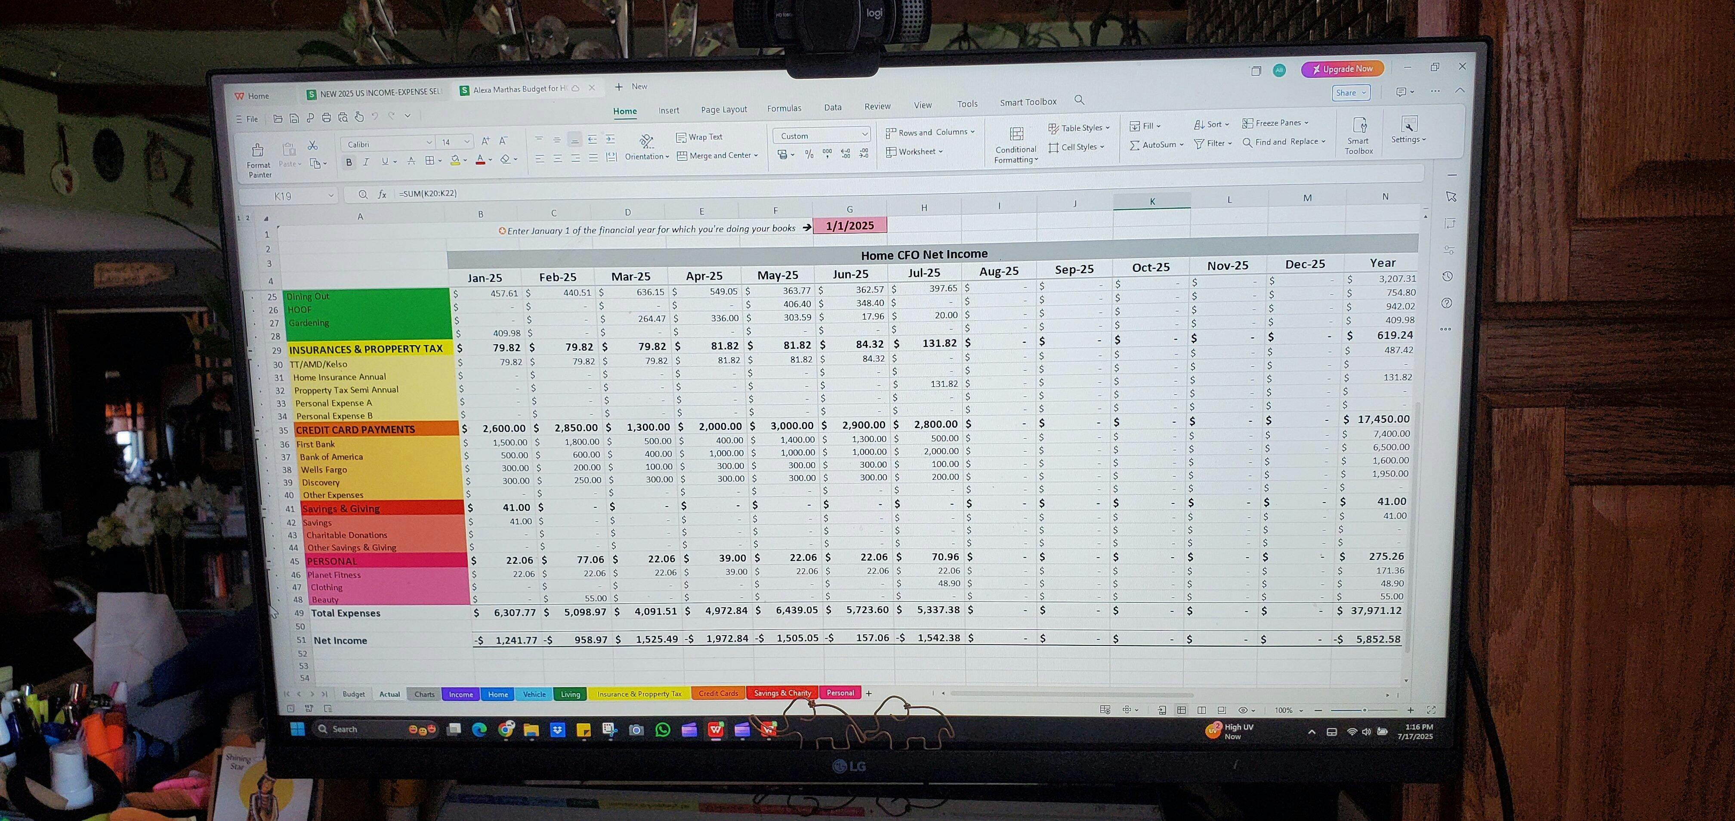1735x821 pixels.
Task: Click the Cut scissors icon
Action: pos(312,145)
